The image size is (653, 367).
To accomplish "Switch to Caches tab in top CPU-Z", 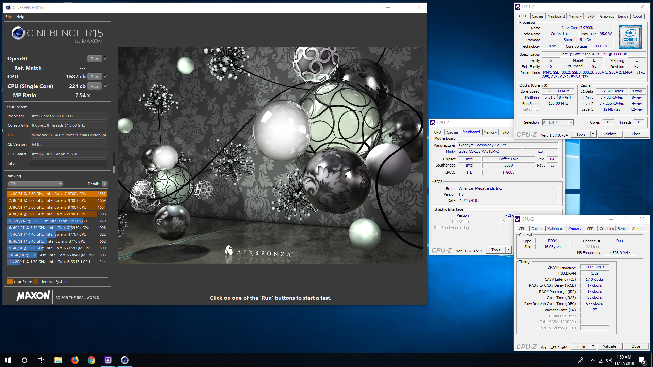I will tap(538, 16).
